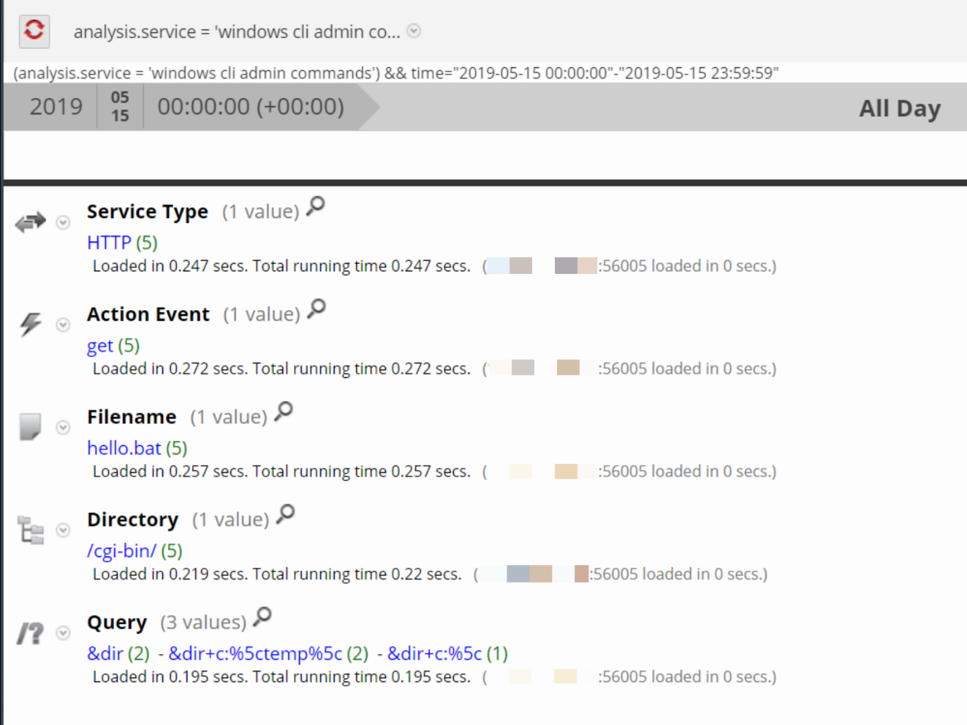Click the Query slash-question icon
The width and height of the screenshot is (967, 725).
click(30, 633)
